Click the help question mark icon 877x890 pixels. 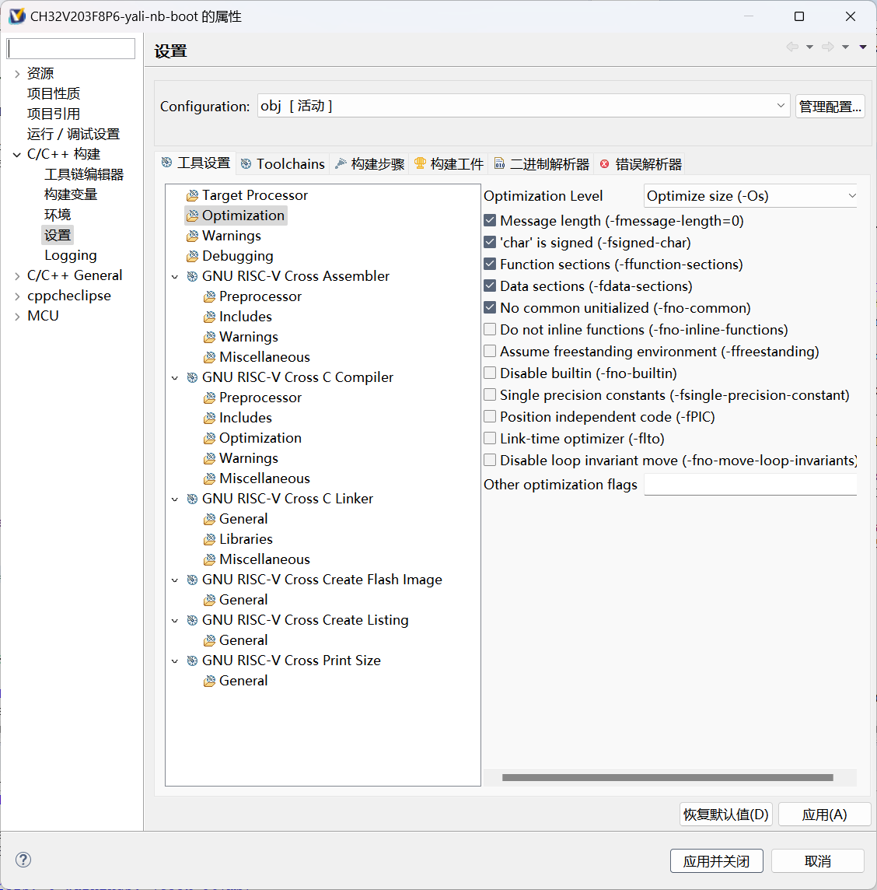coord(23,860)
